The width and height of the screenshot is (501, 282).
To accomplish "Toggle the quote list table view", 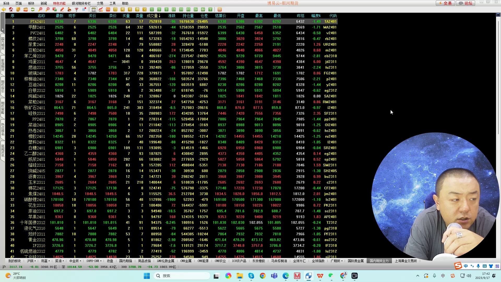I will coord(93,9).
